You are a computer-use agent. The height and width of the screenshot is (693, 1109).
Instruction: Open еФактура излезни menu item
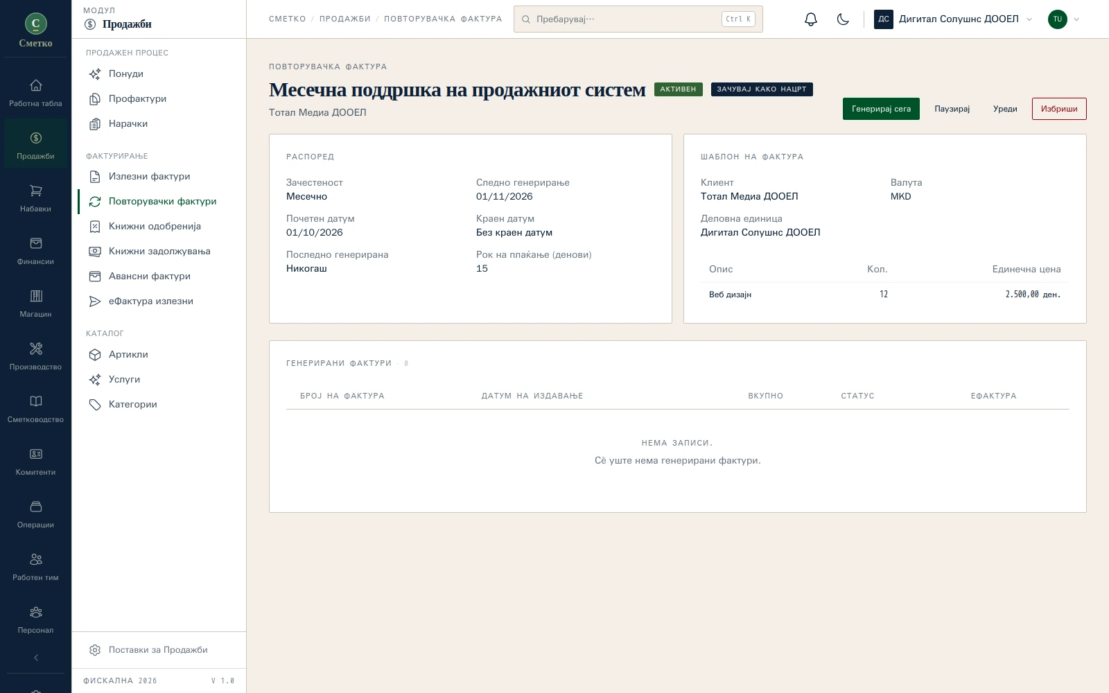click(x=159, y=301)
